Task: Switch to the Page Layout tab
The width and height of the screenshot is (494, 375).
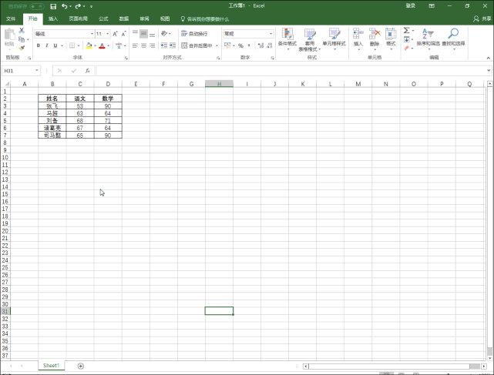Action: pyautogui.click(x=78, y=19)
